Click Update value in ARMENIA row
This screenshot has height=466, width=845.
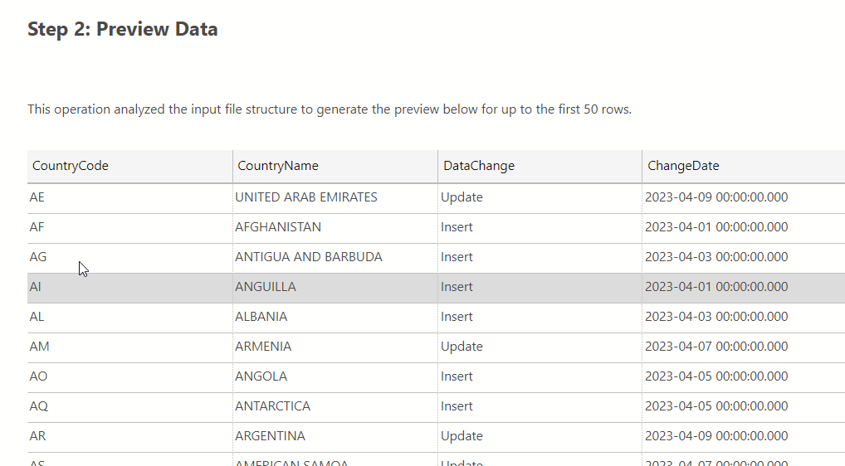coord(462,347)
